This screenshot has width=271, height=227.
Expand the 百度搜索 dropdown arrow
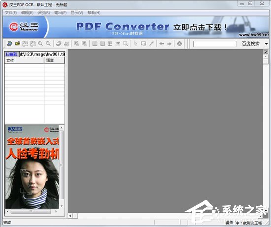tap(266, 44)
